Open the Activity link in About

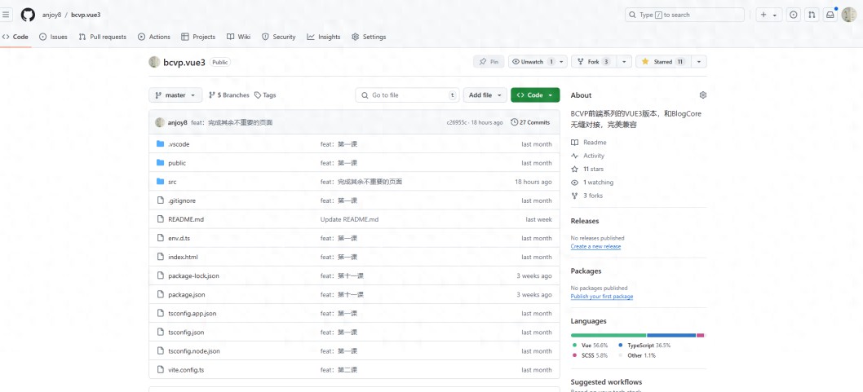(588, 156)
